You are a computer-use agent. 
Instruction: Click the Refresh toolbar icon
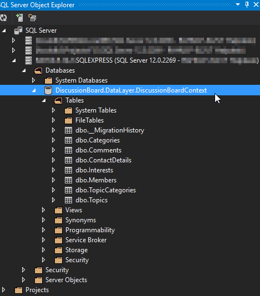[x=3, y=18]
